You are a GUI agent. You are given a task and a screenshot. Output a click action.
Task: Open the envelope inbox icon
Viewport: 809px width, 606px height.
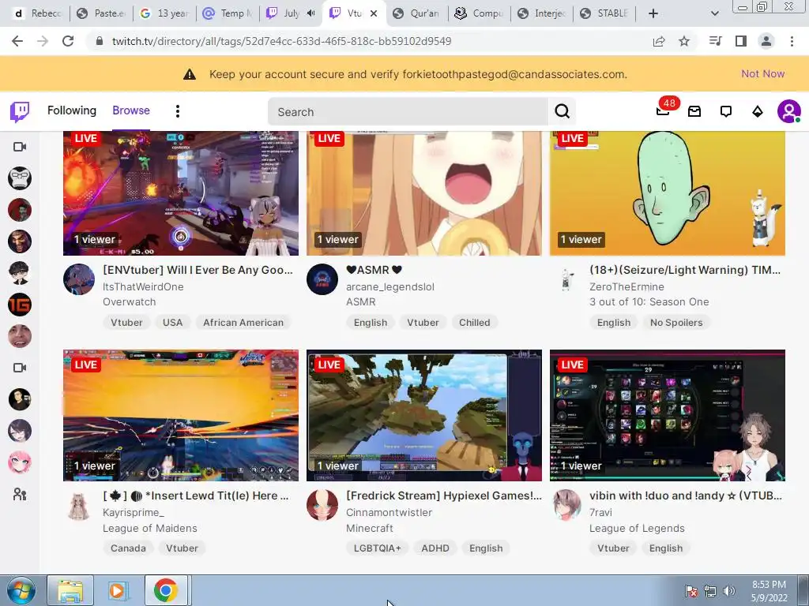click(x=694, y=111)
